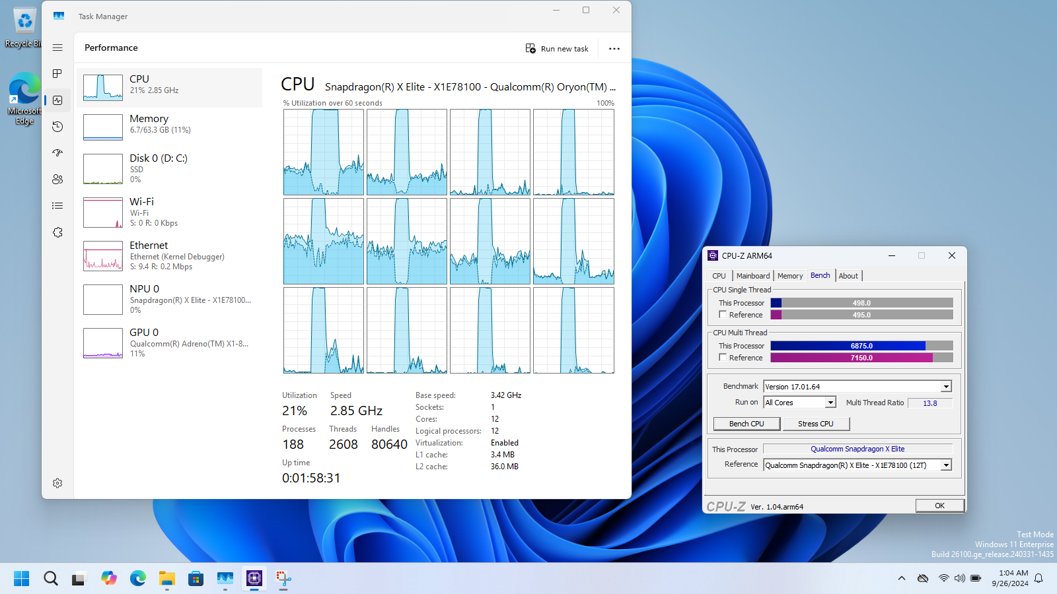Viewport: 1057px width, 594px height.
Task: Open Services page puzzle icon
Action: [57, 232]
